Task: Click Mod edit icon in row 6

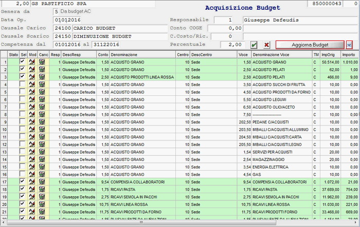Action: pyautogui.click(x=32, y=99)
